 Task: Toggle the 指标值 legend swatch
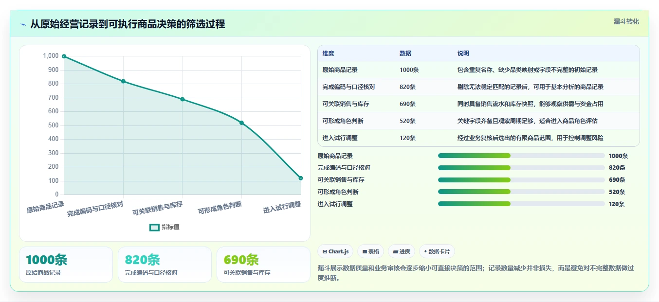pyautogui.click(x=154, y=227)
